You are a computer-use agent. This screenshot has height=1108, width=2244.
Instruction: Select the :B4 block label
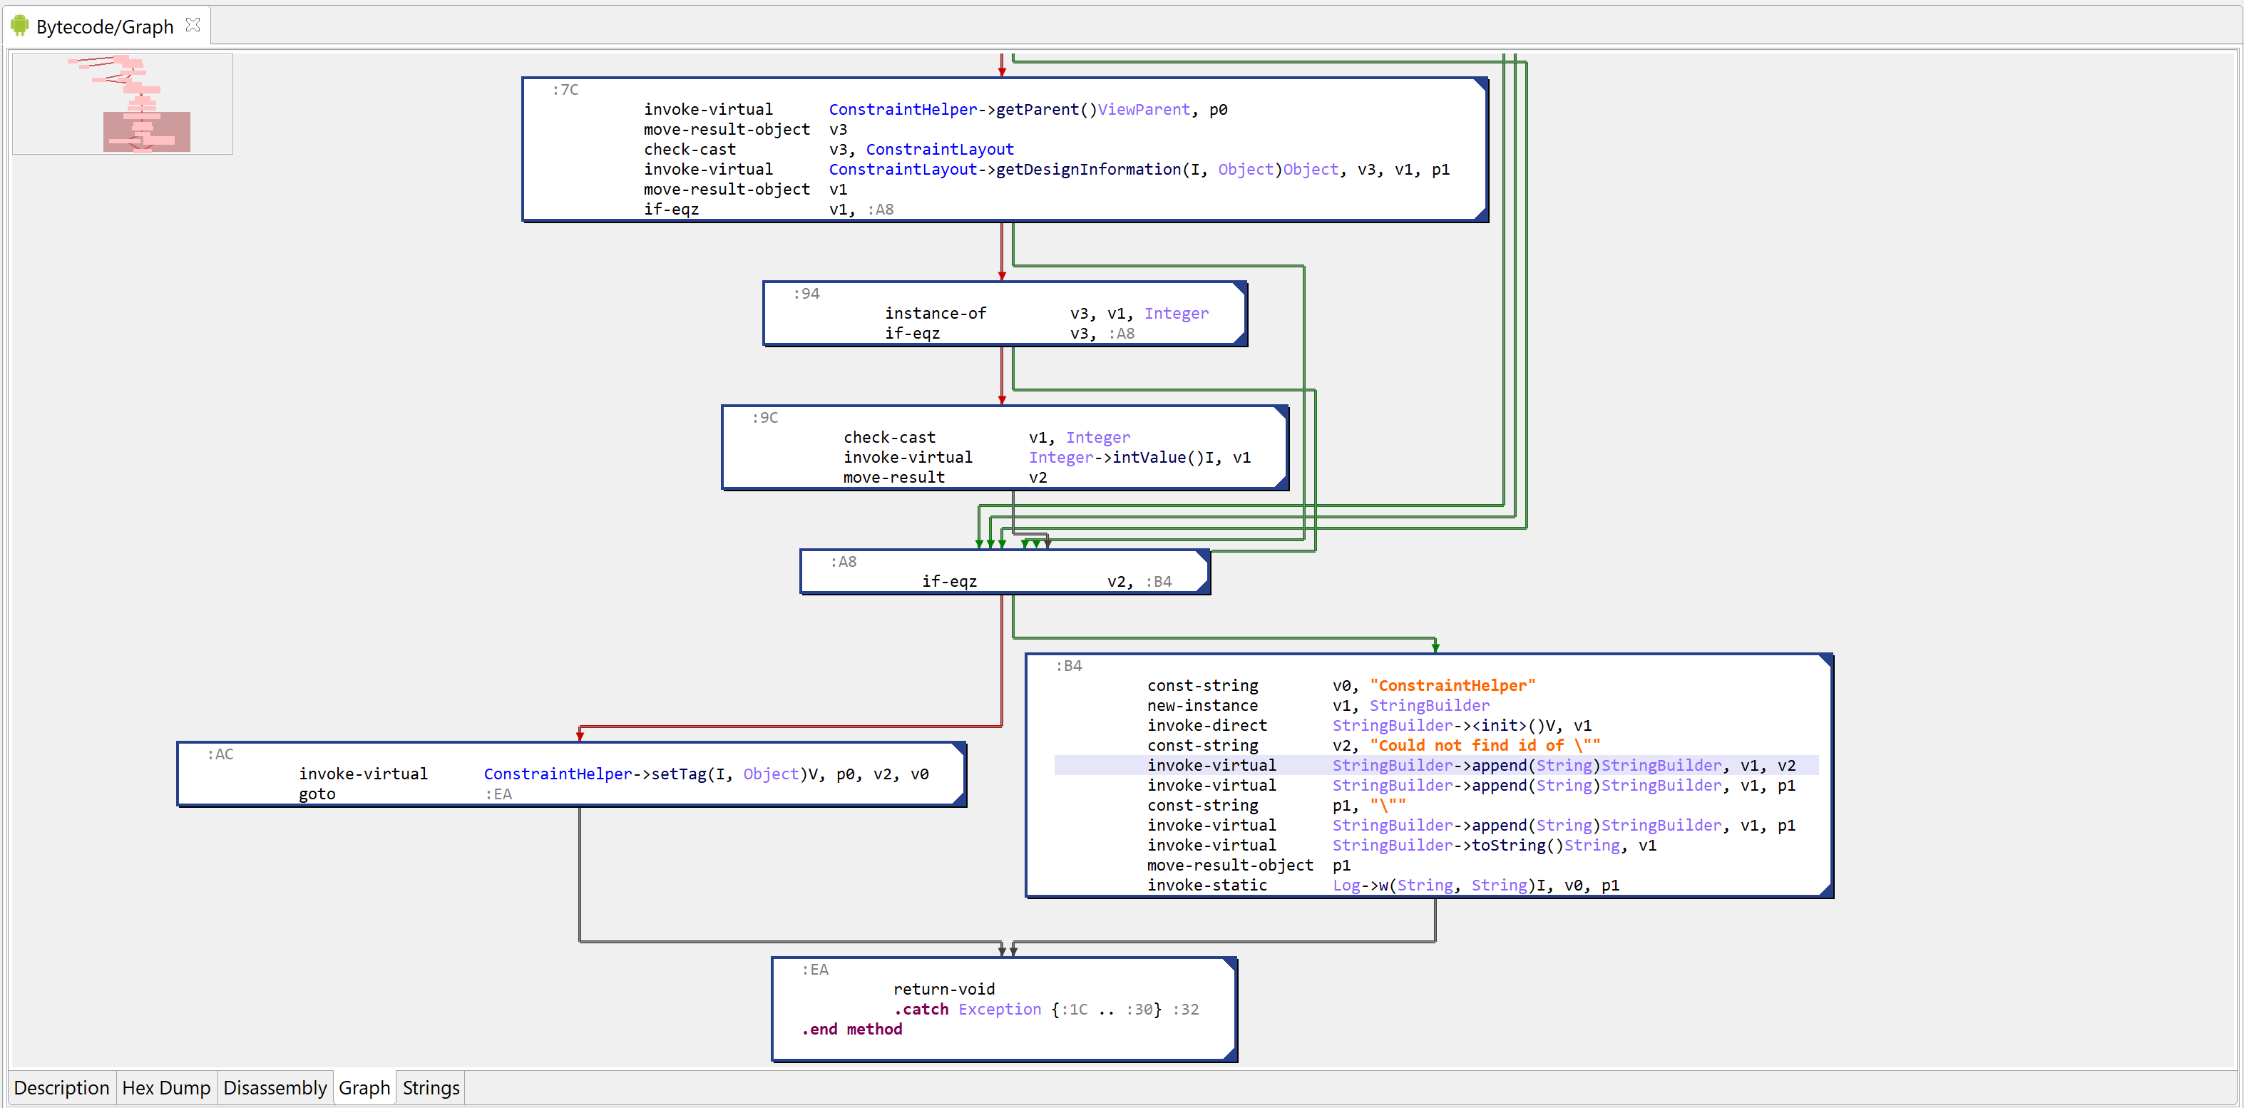click(1069, 667)
